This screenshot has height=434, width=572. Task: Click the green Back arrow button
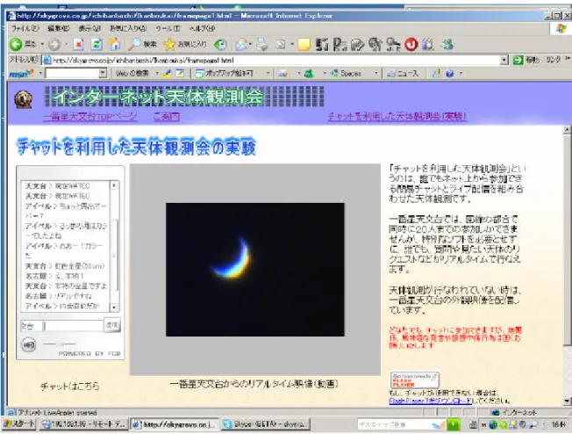[16, 44]
